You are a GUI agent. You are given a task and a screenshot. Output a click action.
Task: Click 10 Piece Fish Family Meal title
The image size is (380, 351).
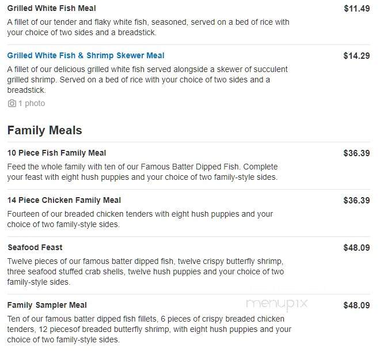click(x=56, y=153)
